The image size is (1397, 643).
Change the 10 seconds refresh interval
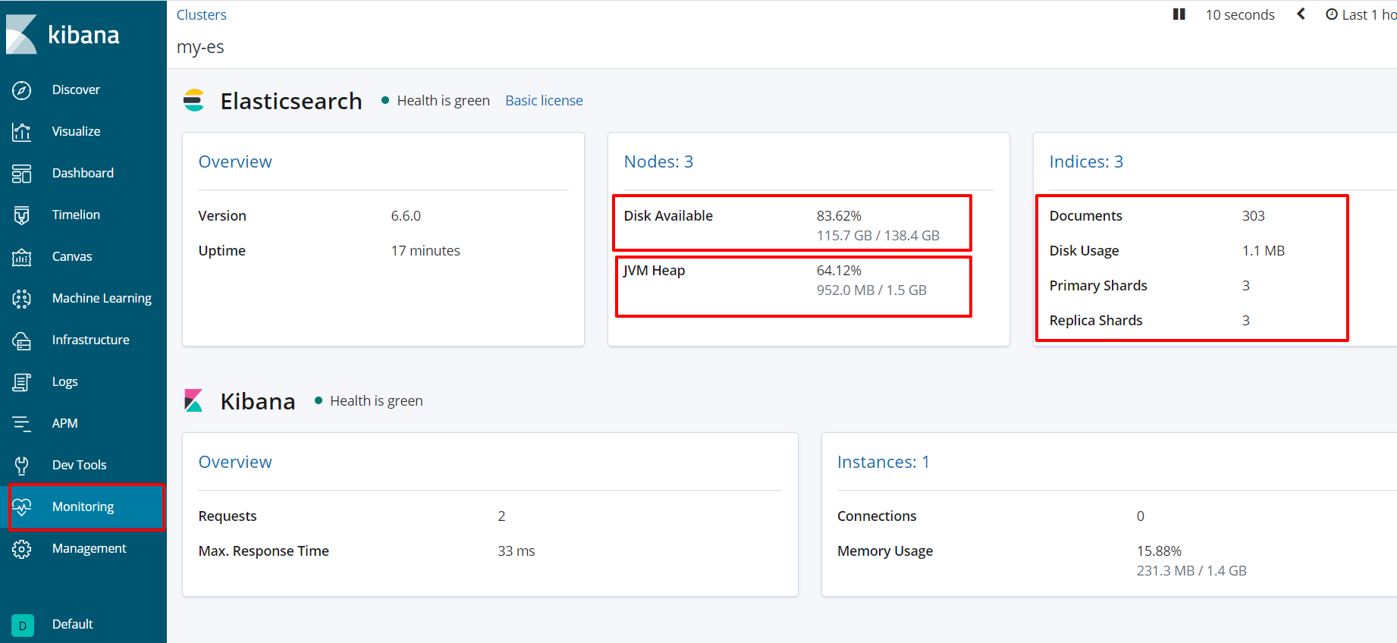coord(1240,14)
